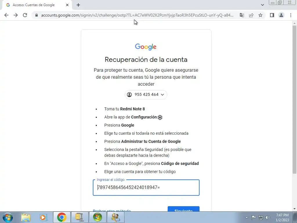The image size is (297, 223).
Task: Click the vertical page scrollbar
Action: tap(294, 99)
